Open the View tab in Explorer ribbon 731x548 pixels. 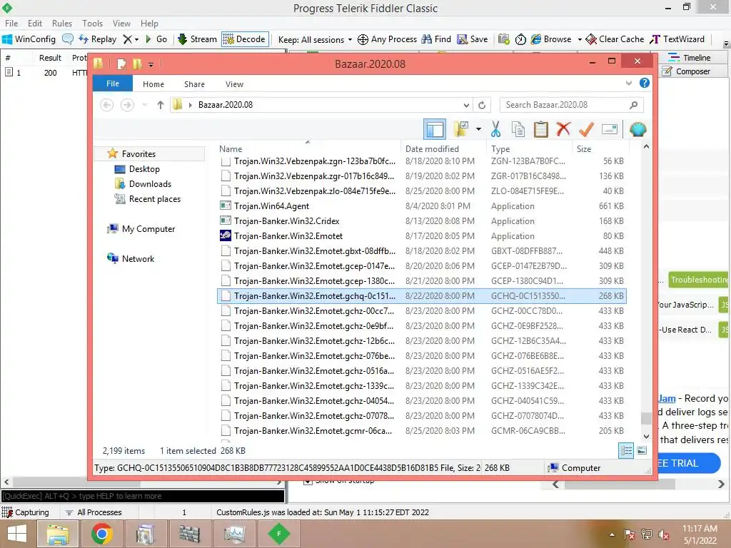pos(234,84)
